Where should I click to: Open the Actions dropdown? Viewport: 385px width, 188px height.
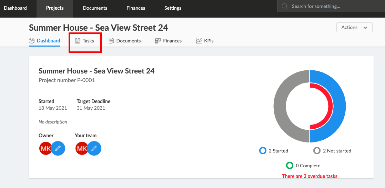(354, 27)
